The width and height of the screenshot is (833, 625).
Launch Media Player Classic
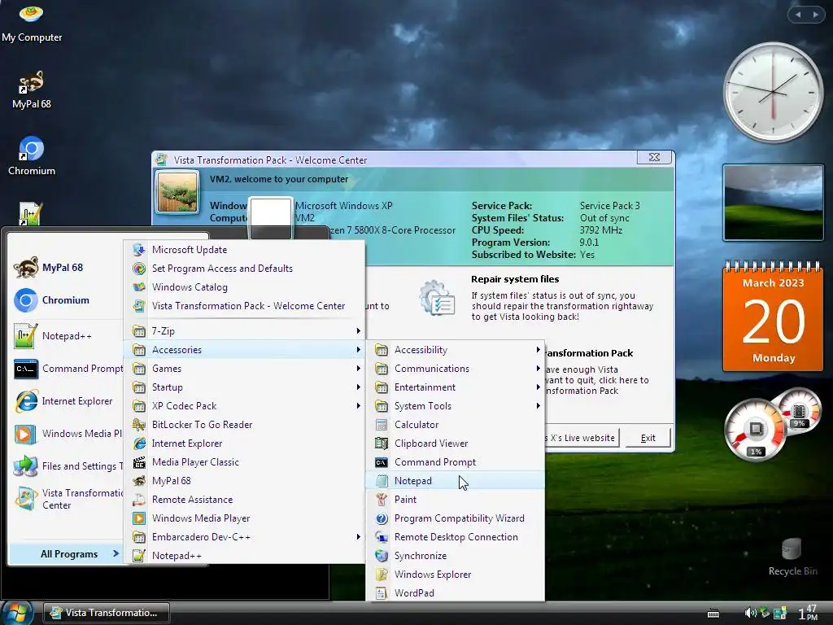(x=244, y=462)
